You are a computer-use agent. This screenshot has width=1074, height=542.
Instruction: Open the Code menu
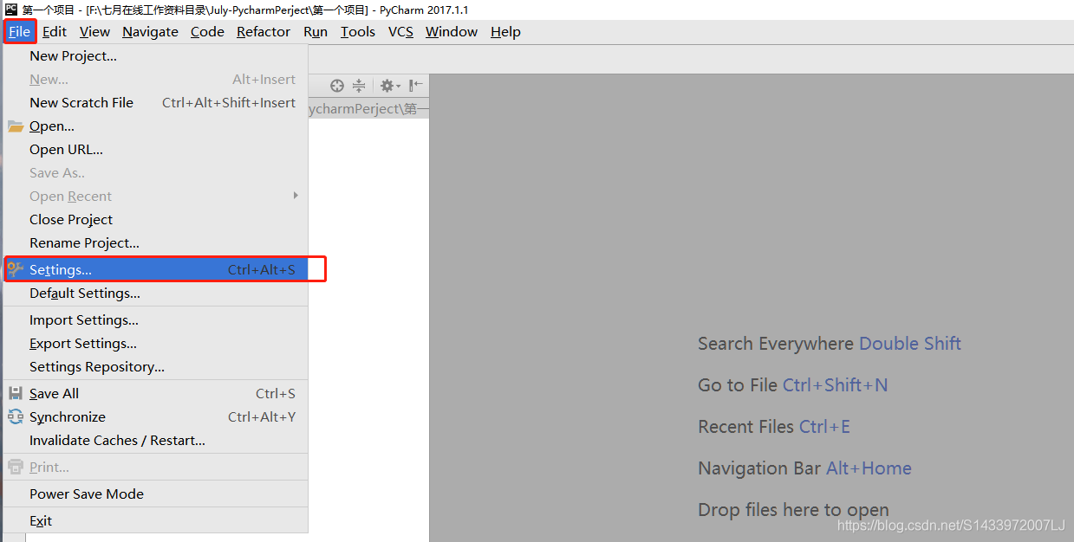207,32
